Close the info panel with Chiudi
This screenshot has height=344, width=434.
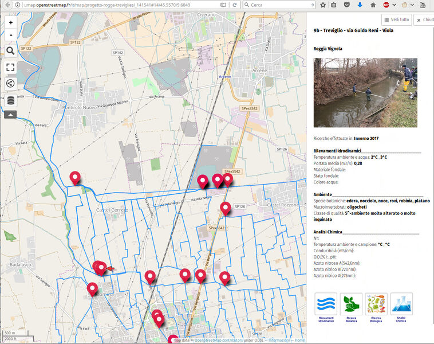click(425, 19)
